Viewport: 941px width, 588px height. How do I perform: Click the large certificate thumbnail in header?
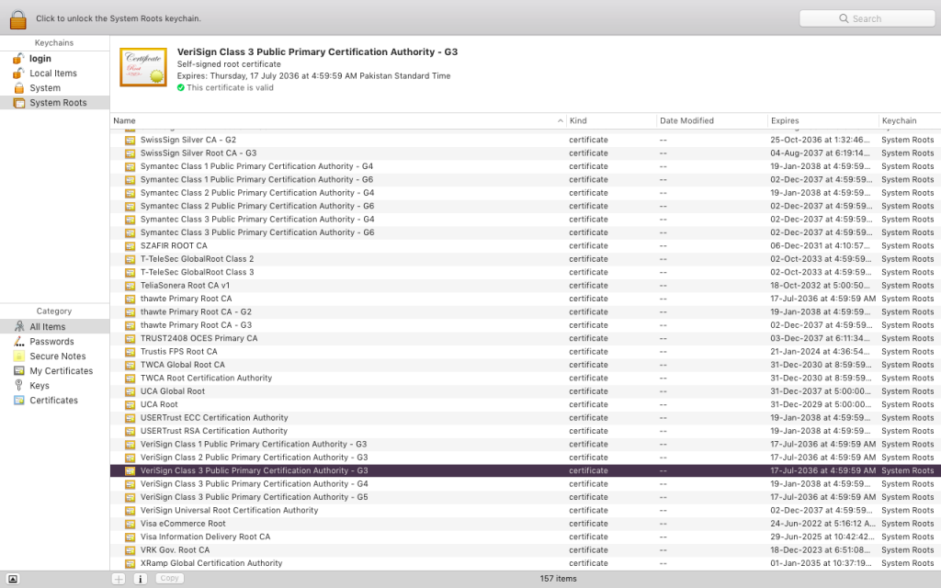[143, 67]
